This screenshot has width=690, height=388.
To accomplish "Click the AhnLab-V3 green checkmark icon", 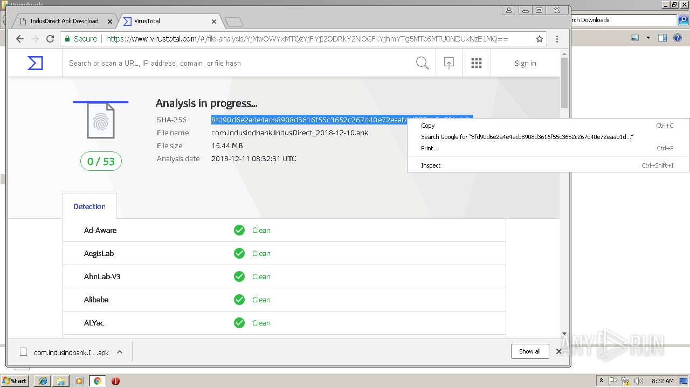I will 239,276.
